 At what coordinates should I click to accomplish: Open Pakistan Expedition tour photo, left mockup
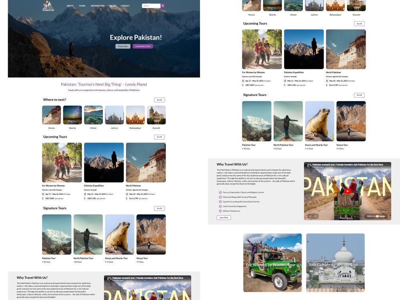pos(104,162)
